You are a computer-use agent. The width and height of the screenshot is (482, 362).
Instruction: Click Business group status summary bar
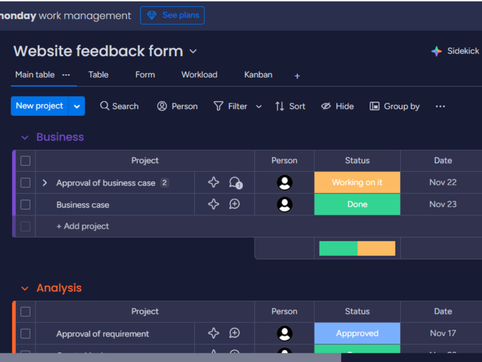coord(357,249)
